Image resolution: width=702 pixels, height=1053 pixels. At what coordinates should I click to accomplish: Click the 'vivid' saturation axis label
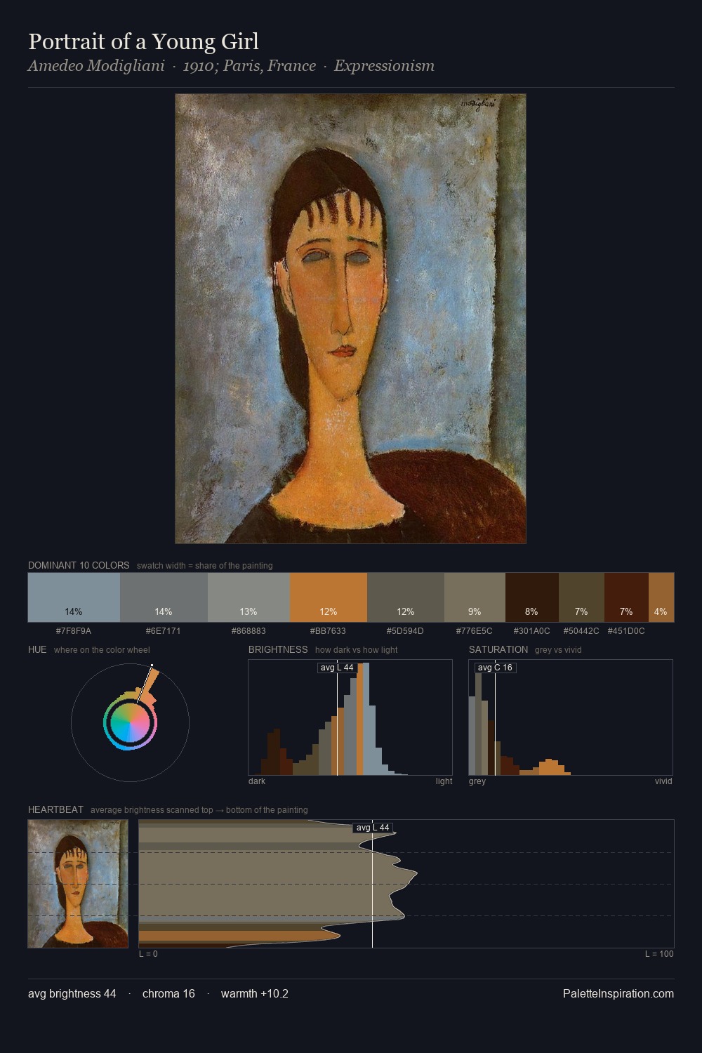pos(663,781)
